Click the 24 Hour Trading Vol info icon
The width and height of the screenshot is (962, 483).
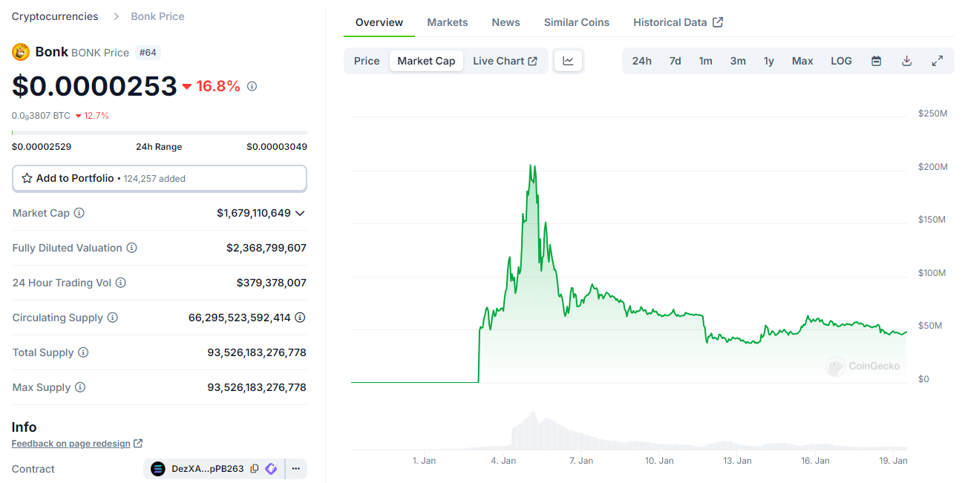(120, 283)
